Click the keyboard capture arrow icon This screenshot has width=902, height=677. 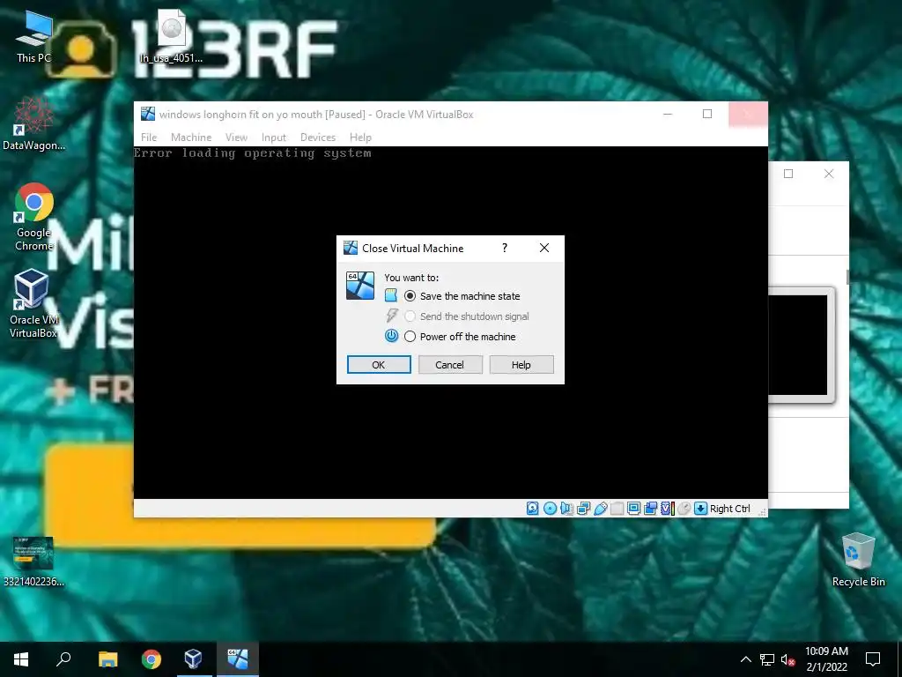click(x=700, y=509)
